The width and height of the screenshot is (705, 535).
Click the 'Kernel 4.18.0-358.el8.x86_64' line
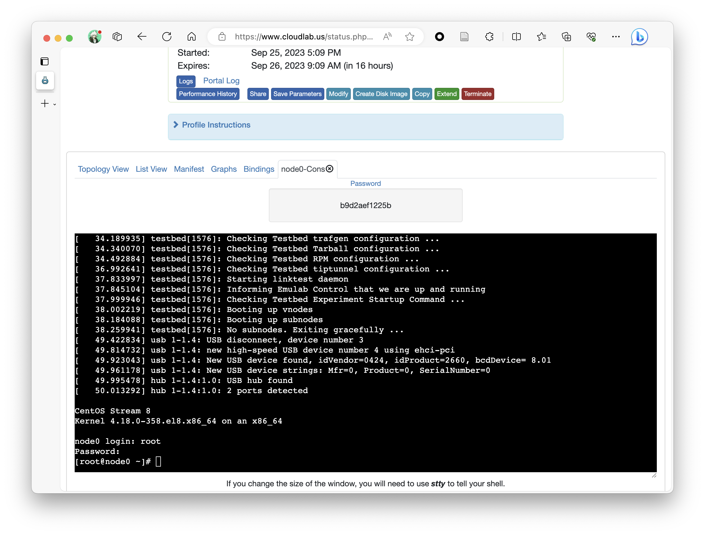point(178,421)
